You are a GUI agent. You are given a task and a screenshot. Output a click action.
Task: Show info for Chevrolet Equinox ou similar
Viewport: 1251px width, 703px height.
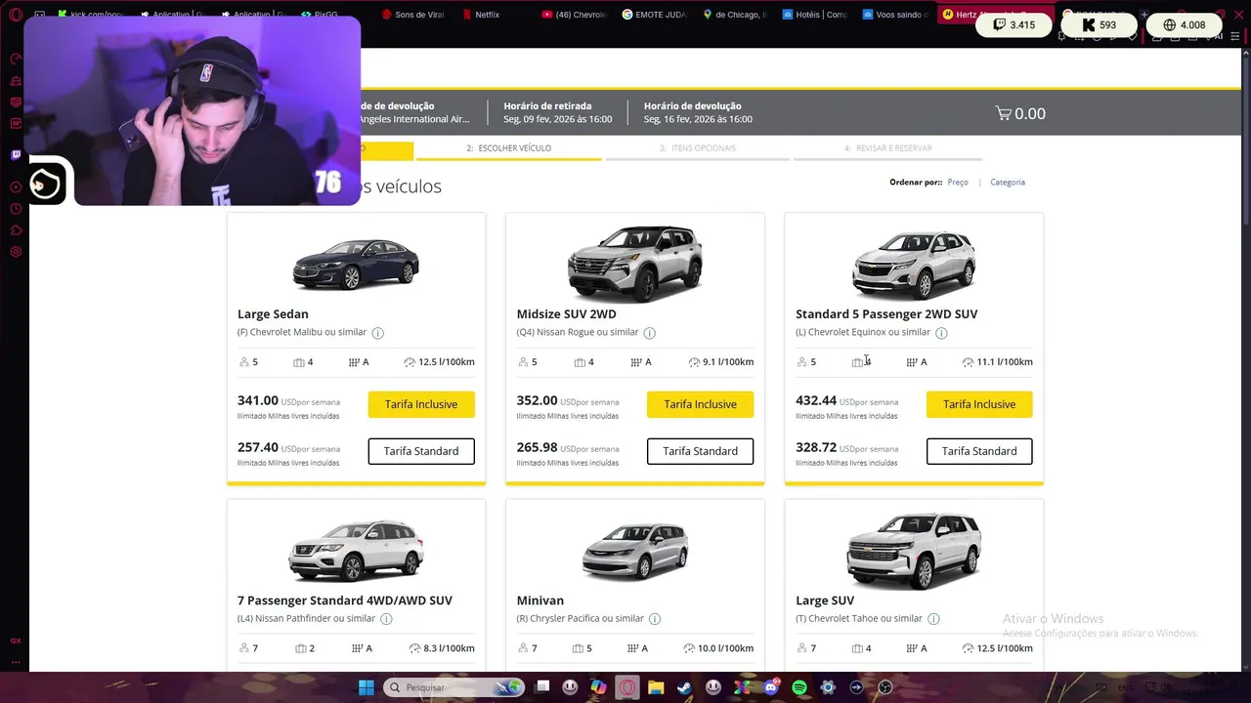point(941,333)
